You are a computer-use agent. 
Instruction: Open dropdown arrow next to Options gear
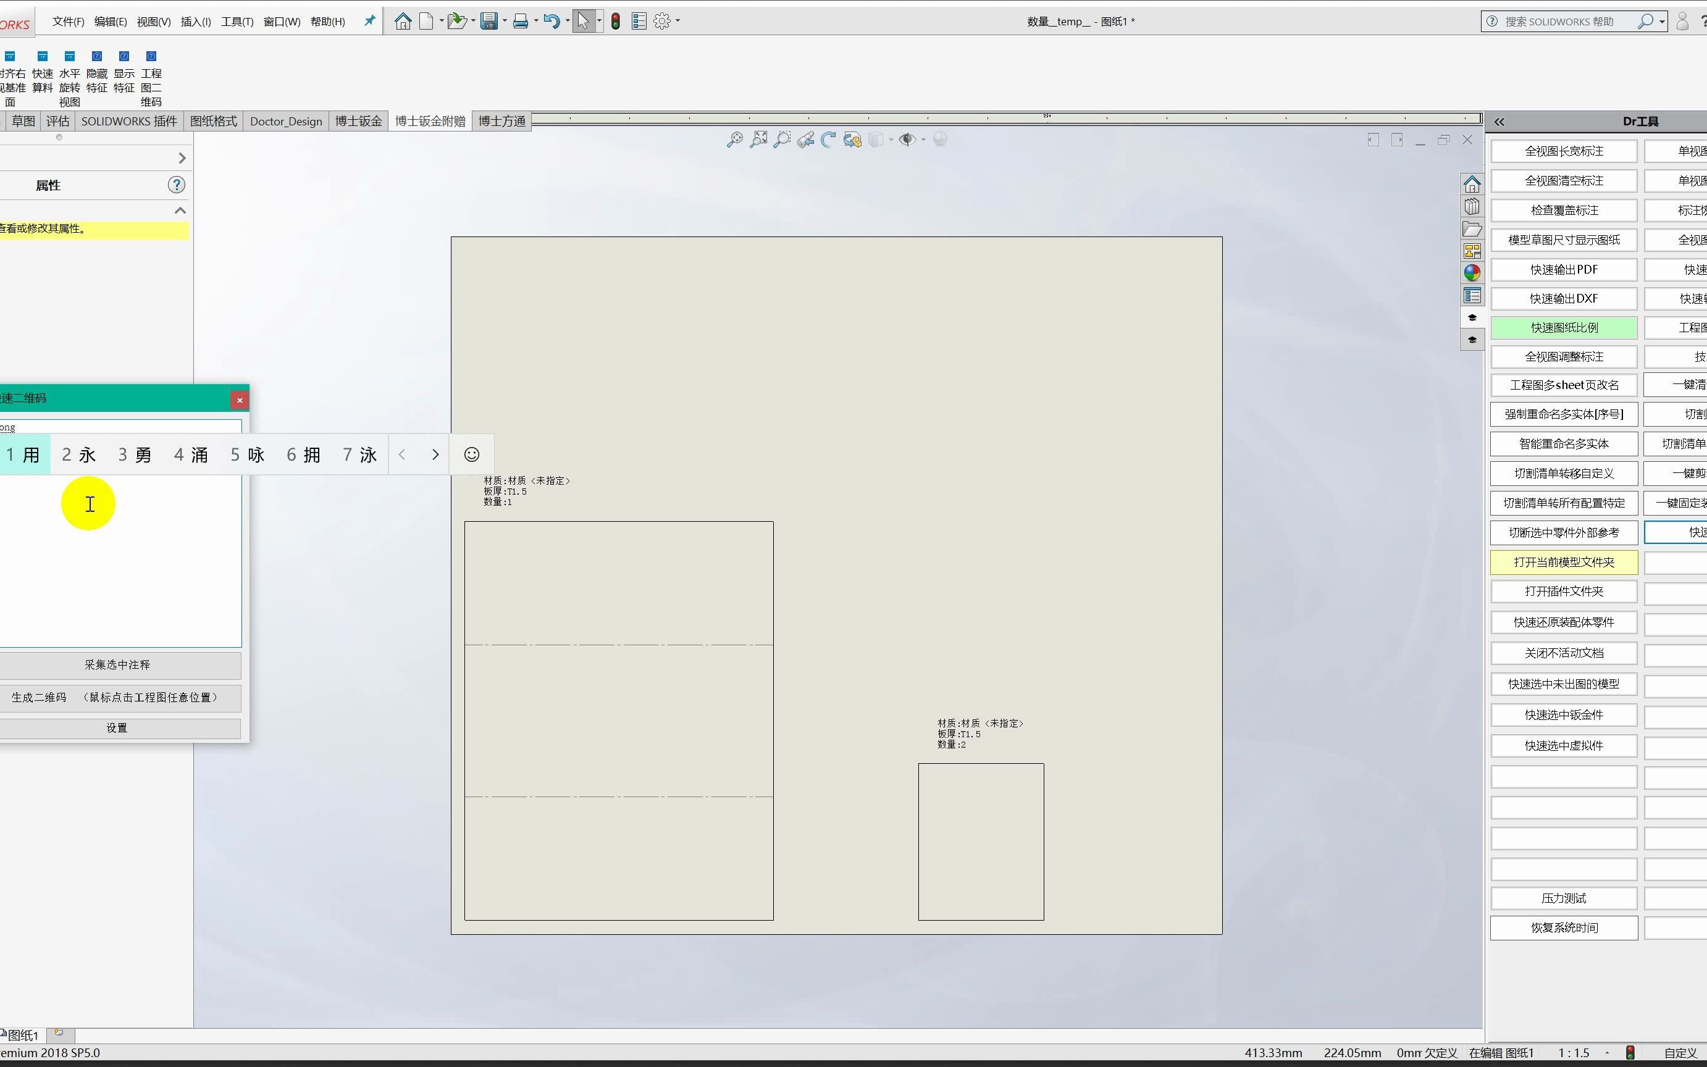coord(677,21)
